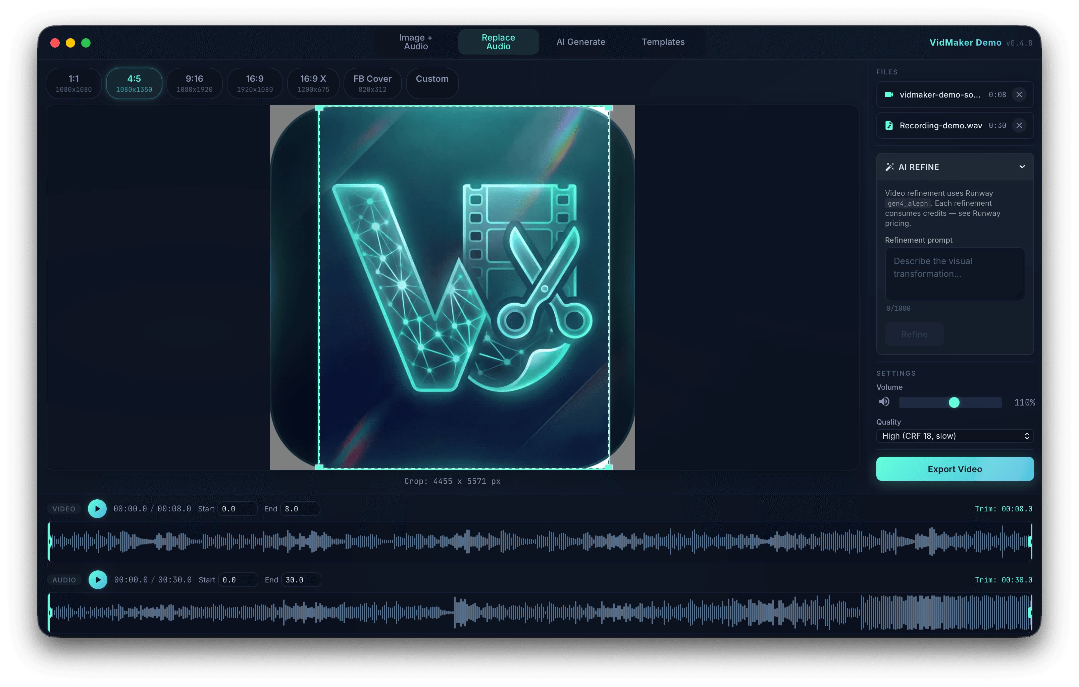Image resolution: width=1079 pixels, height=687 pixels.
Task: Click the video Start time field
Action: [x=237, y=509]
